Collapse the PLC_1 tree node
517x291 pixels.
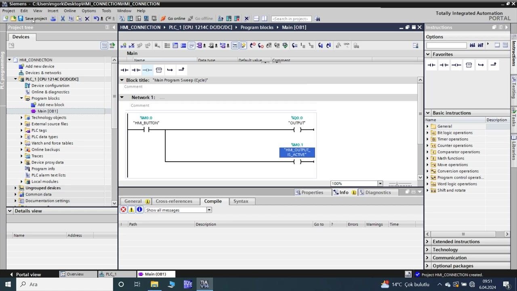[x=16, y=79]
